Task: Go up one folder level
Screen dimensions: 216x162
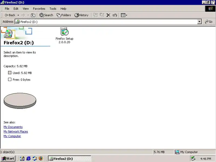Action: (33, 15)
